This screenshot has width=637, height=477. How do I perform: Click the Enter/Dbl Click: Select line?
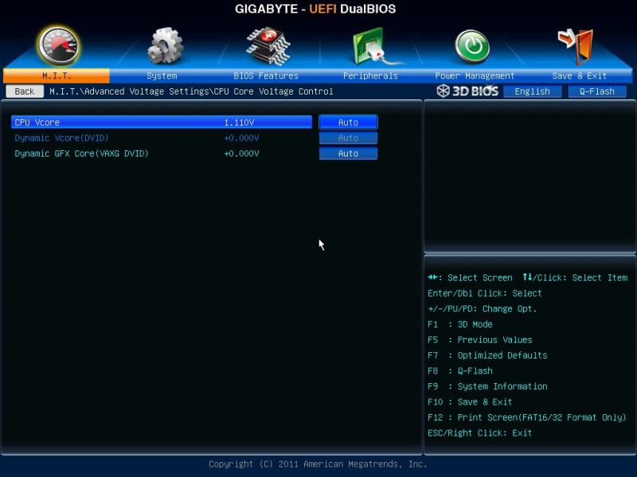[484, 293]
